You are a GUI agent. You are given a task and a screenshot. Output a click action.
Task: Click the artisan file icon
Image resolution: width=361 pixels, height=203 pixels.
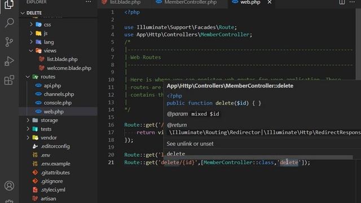coord(35,198)
